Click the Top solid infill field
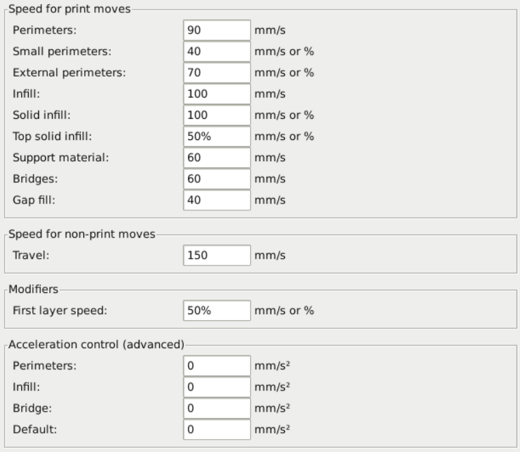The image size is (520, 452). point(217,137)
